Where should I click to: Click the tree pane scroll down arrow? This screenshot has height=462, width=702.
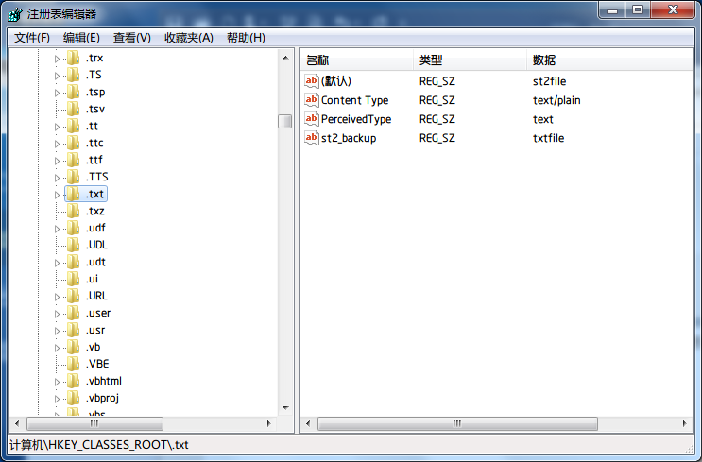point(284,407)
